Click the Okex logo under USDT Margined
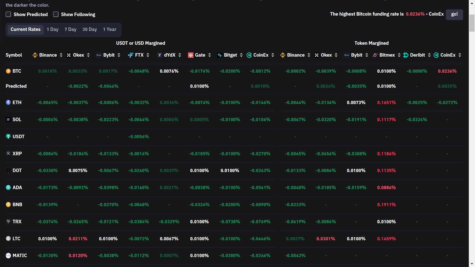 pos(69,55)
